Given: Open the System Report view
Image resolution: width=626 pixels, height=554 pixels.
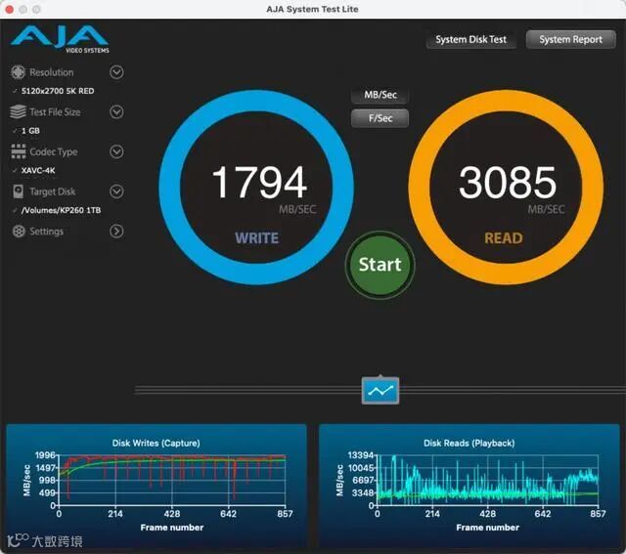Looking at the screenshot, I should tap(570, 39).
